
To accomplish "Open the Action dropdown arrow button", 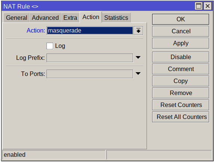I will tap(138, 31).
